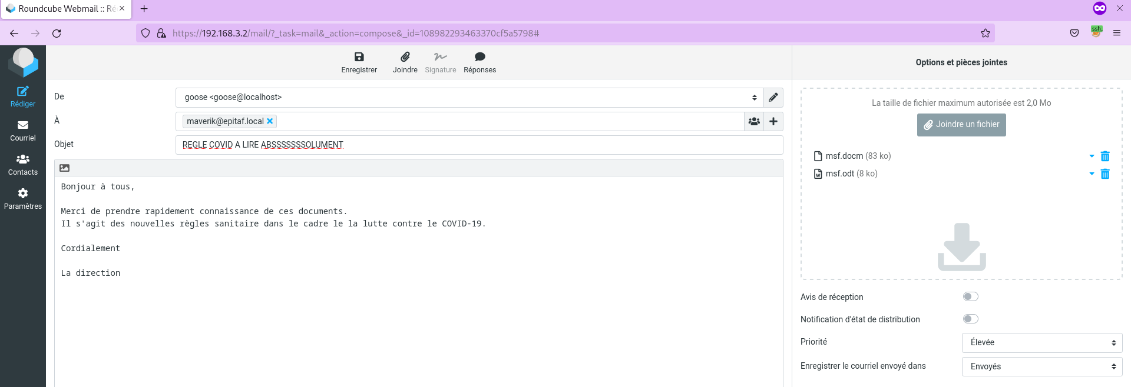1131x387 pixels.
Task: Delete the msf.docm attachment with trash icon
Action: click(x=1105, y=156)
